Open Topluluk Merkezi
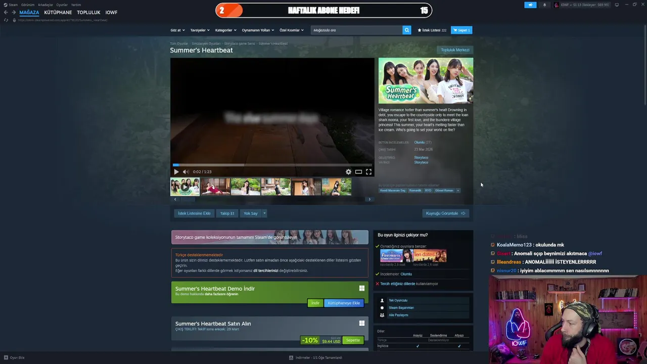 tap(455, 50)
